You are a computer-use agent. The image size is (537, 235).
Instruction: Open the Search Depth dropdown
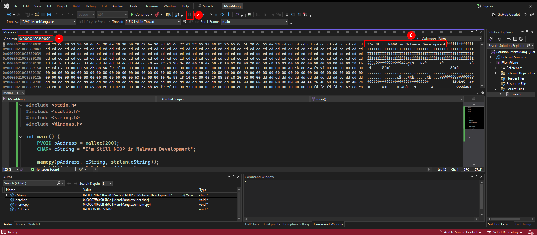[x=107, y=183]
